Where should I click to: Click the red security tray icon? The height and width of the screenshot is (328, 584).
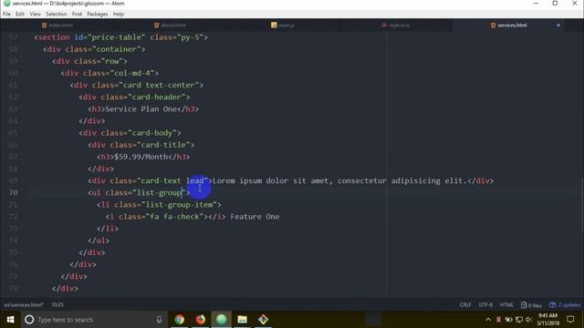click(498, 320)
